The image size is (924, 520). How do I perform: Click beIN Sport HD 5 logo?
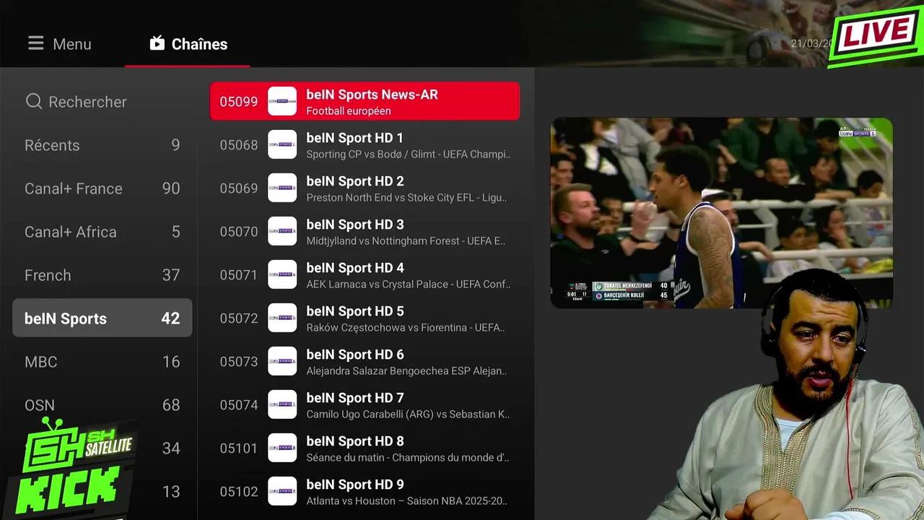(282, 318)
